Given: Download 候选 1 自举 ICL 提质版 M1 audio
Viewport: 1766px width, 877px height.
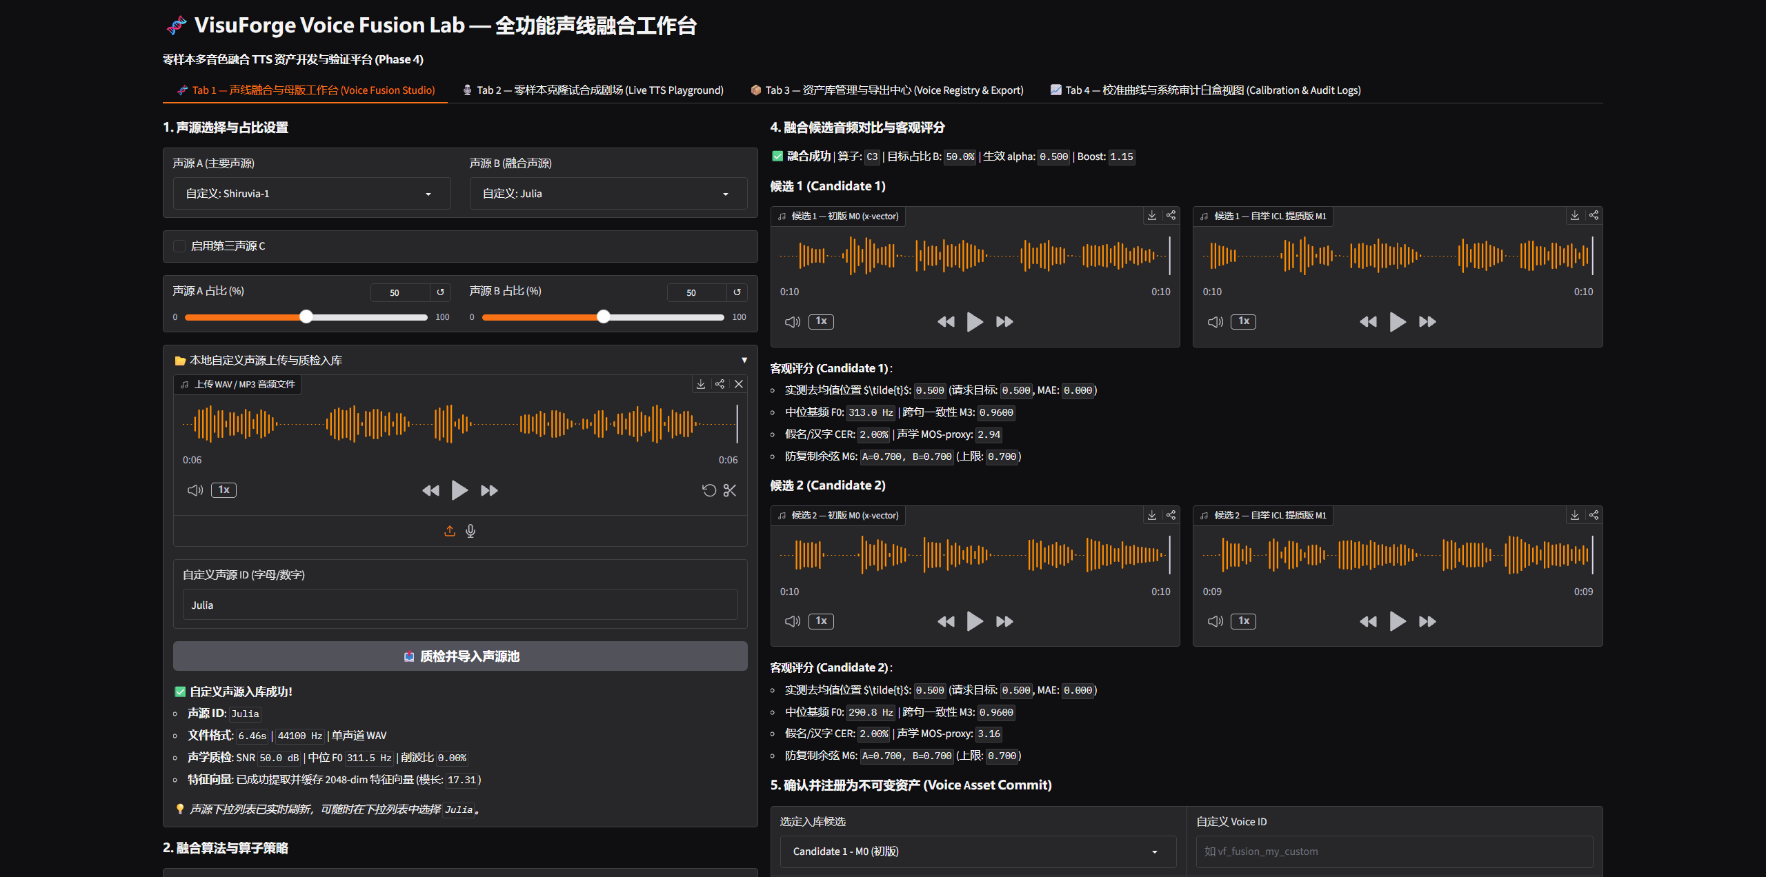Looking at the screenshot, I should tap(1575, 216).
